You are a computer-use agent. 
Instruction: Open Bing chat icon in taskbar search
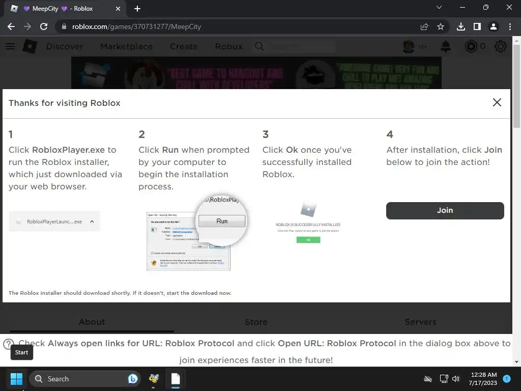point(133,379)
